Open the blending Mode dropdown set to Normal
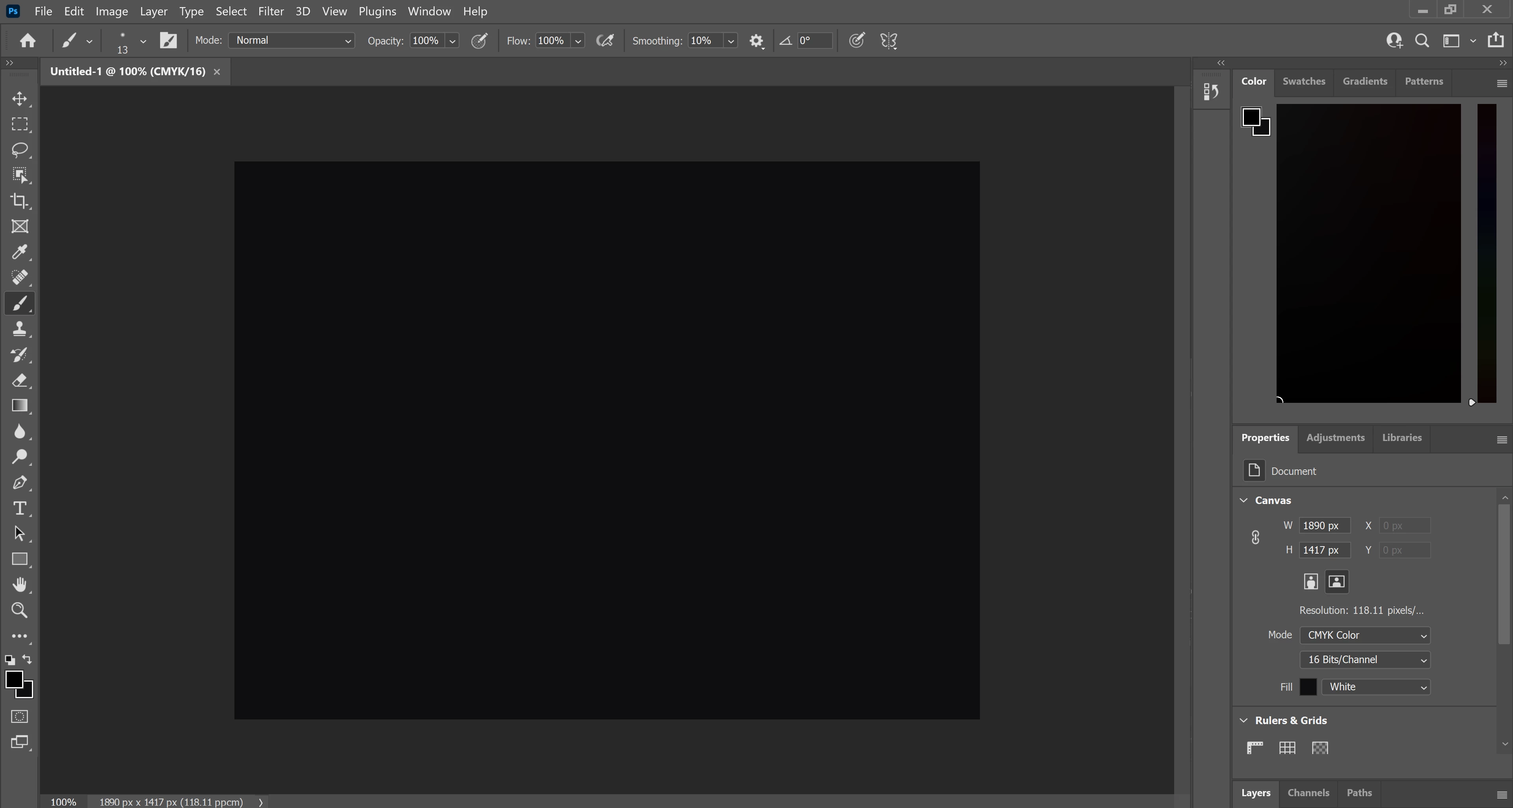This screenshot has height=808, width=1513. [x=292, y=41]
